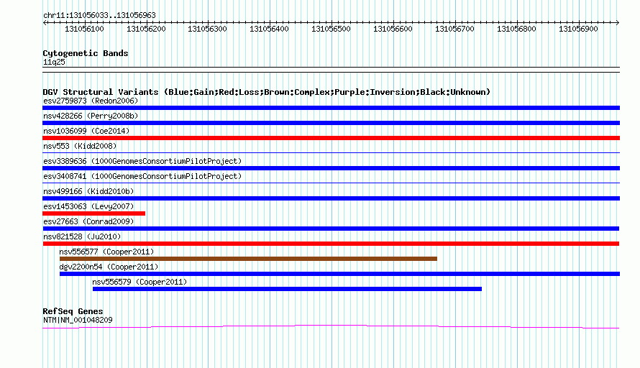Screen dimensions: 640x368
Task: Open the nsv428266 (Perry2008b) variant label
Action: (x=91, y=116)
